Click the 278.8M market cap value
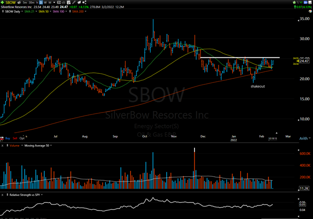The image size is (313, 219). point(95,7)
